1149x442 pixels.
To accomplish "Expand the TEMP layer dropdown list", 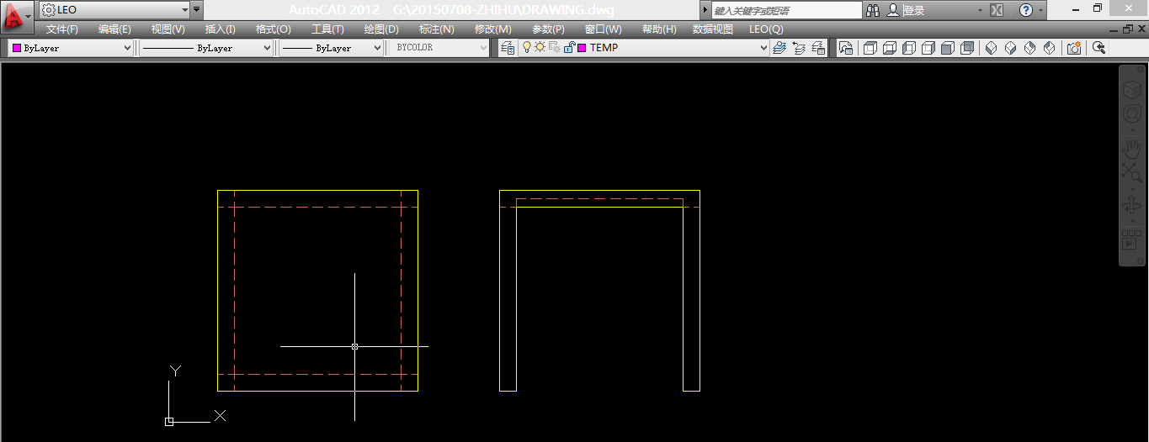I will (x=763, y=48).
